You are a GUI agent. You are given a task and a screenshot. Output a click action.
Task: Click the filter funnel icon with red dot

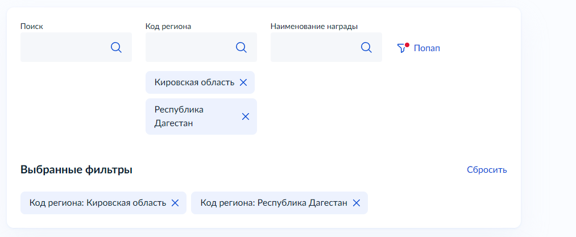pos(403,48)
